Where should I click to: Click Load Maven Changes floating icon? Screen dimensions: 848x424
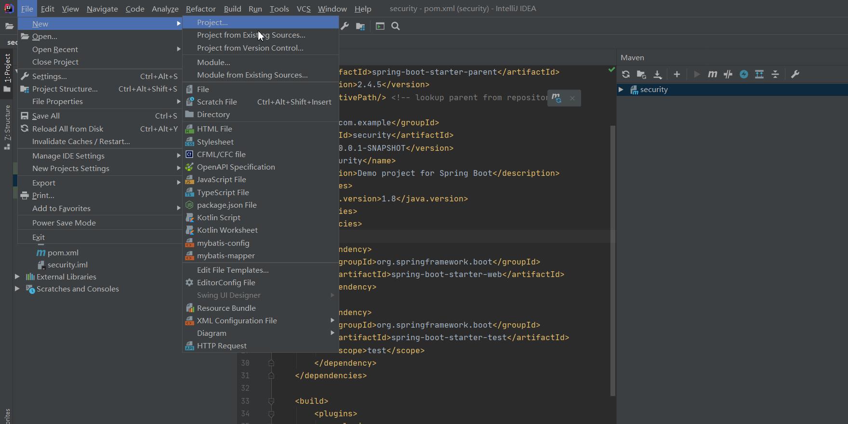pyautogui.click(x=556, y=98)
